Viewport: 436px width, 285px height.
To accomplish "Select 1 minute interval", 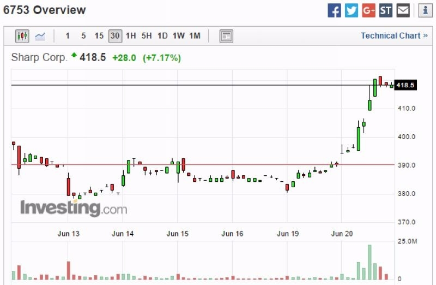I will 68,36.
